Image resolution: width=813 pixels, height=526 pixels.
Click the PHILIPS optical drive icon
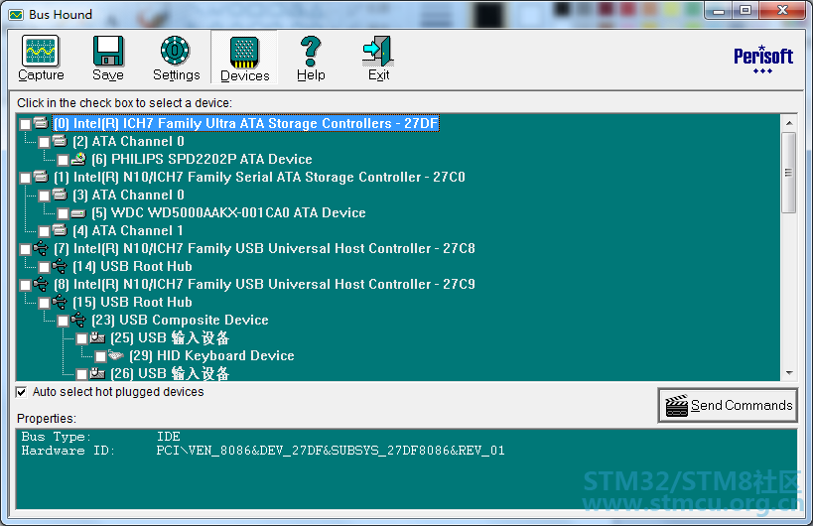78,159
